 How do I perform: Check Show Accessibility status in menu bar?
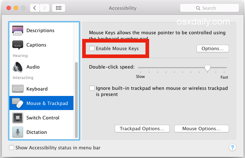(12, 148)
